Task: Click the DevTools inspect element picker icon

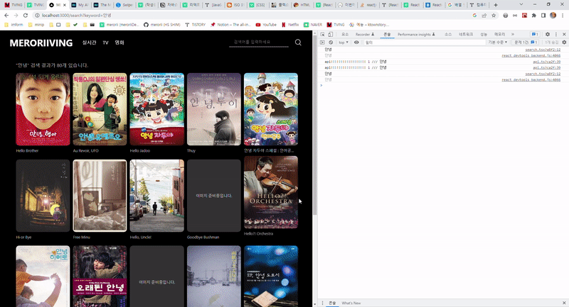Action: [323, 34]
